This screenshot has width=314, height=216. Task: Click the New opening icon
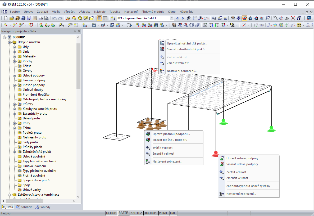[94, 25]
